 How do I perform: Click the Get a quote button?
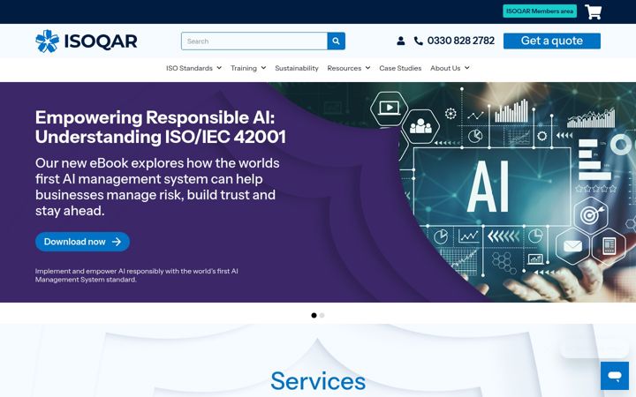coord(551,41)
